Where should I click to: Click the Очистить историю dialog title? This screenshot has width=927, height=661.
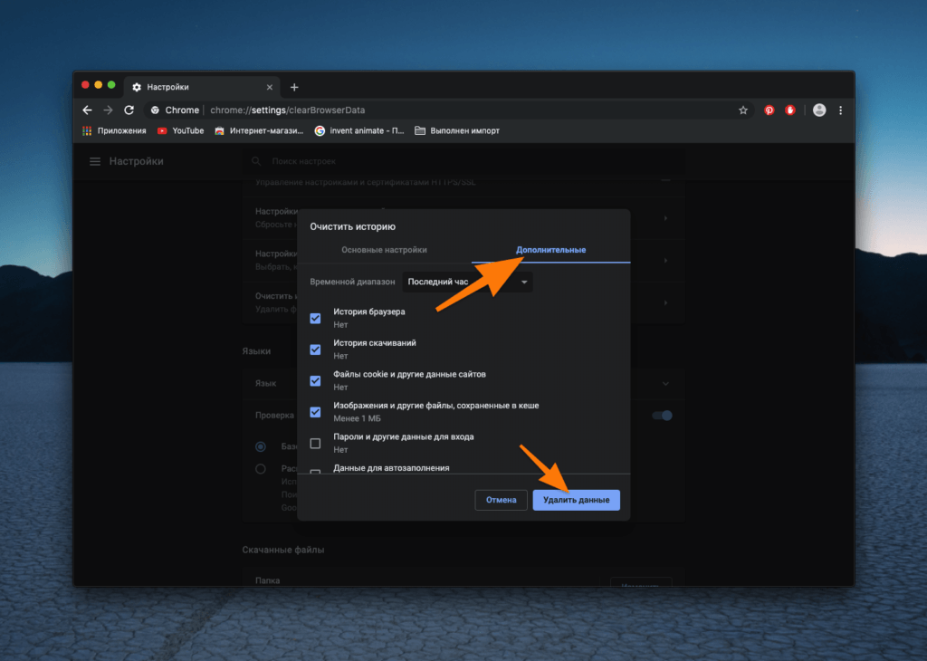pos(352,226)
